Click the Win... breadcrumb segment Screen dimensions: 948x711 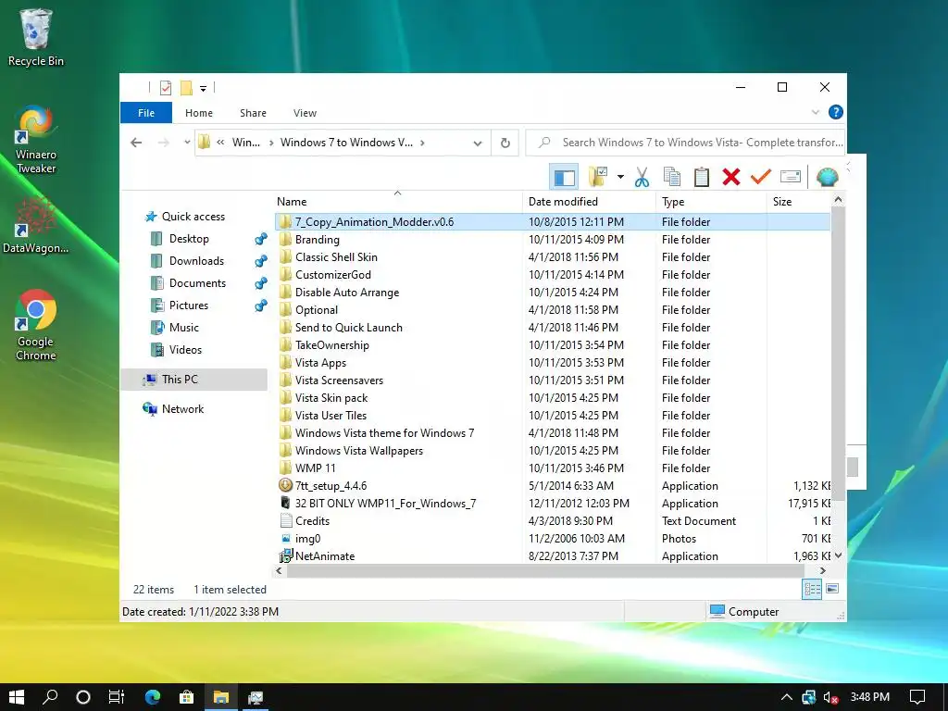[246, 143]
